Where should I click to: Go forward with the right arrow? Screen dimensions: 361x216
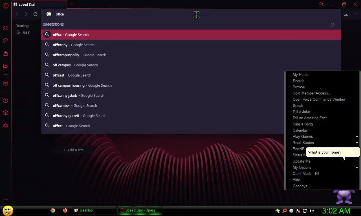tap(26, 14)
